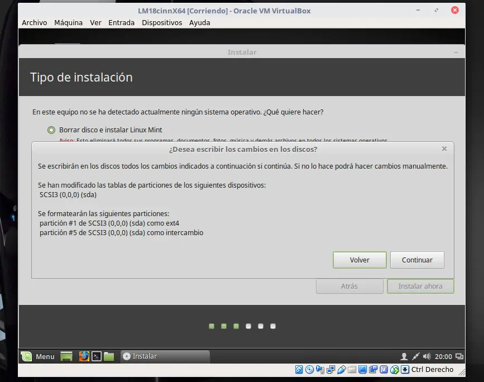The image size is (484, 382).
Task: Click the Instalar ahora button
Action: [x=420, y=286]
